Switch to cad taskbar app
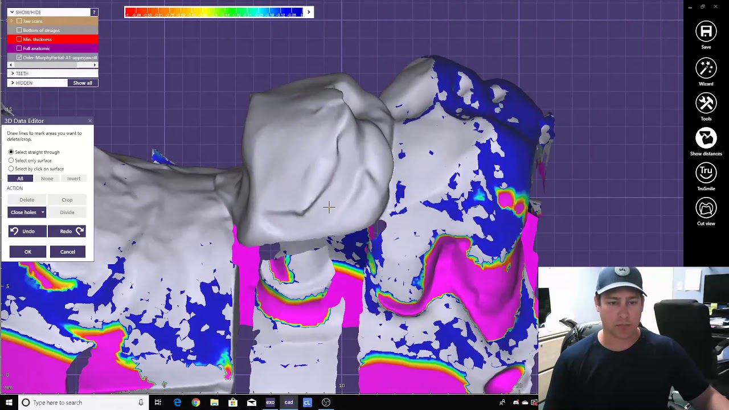Viewport: 729px width, 410px height. pyautogui.click(x=289, y=403)
